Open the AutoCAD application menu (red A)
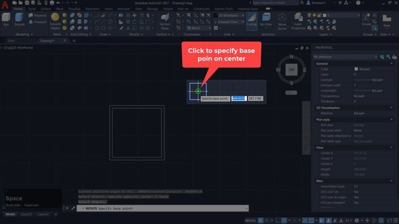This screenshot has height=224, width=399. (4, 5)
